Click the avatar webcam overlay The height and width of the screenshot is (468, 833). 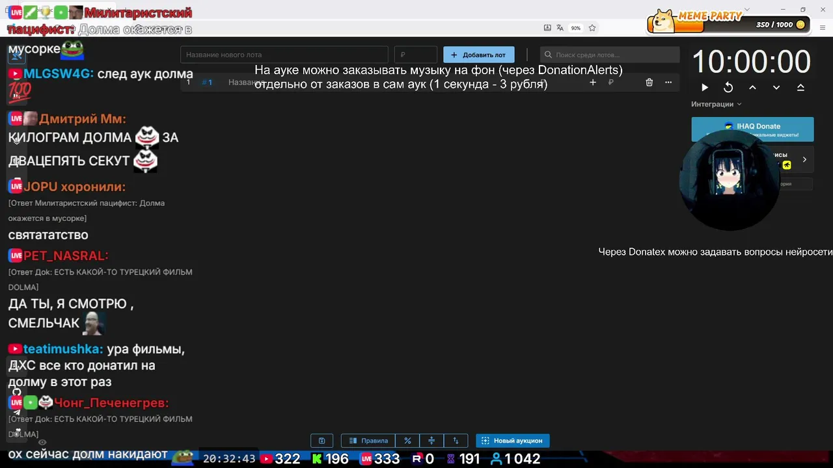(x=729, y=180)
